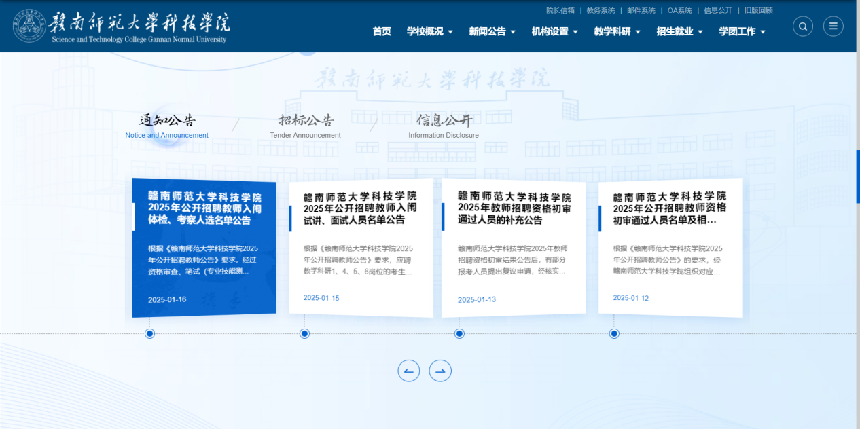Click the date 2025-01-13

pos(477,299)
